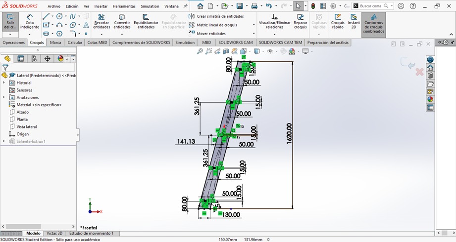Select the Cota inteligente dimension tool

[x=29, y=21]
